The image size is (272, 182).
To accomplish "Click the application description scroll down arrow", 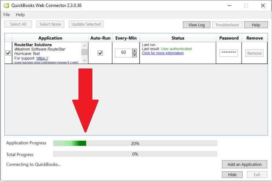I will pyautogui.click(x=84, y=60).
